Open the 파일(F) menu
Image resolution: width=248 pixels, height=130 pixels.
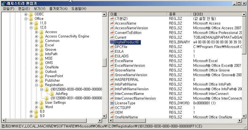click(x=9, y=9)
